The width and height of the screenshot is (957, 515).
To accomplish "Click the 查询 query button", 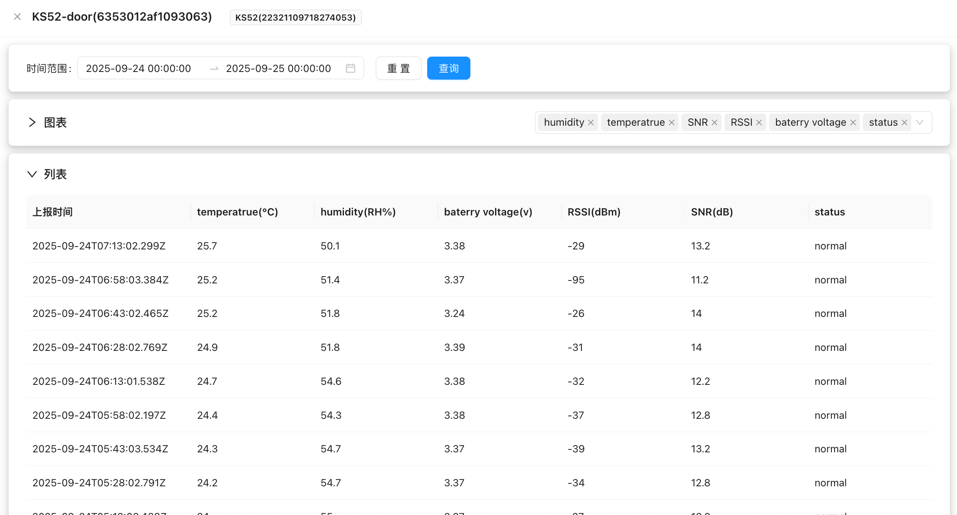I will [x=448, y=68].
